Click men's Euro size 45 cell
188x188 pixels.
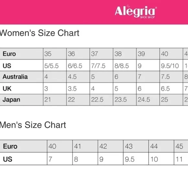[x=181, y=146]
